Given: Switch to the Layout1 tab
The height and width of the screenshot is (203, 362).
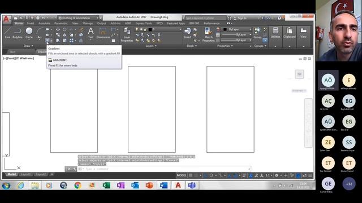Looking at the screenshot, I should point(25,174).
